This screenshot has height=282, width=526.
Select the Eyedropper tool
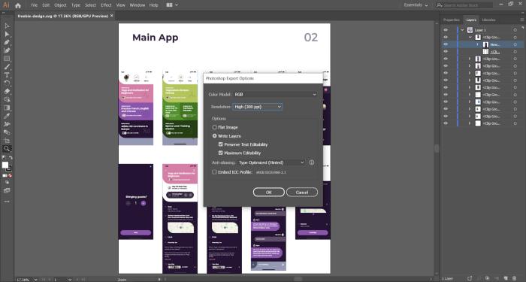click(x=7, y=116)
